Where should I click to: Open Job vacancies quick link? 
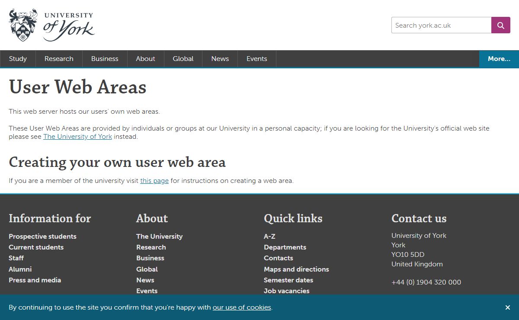tap(287, 291)
